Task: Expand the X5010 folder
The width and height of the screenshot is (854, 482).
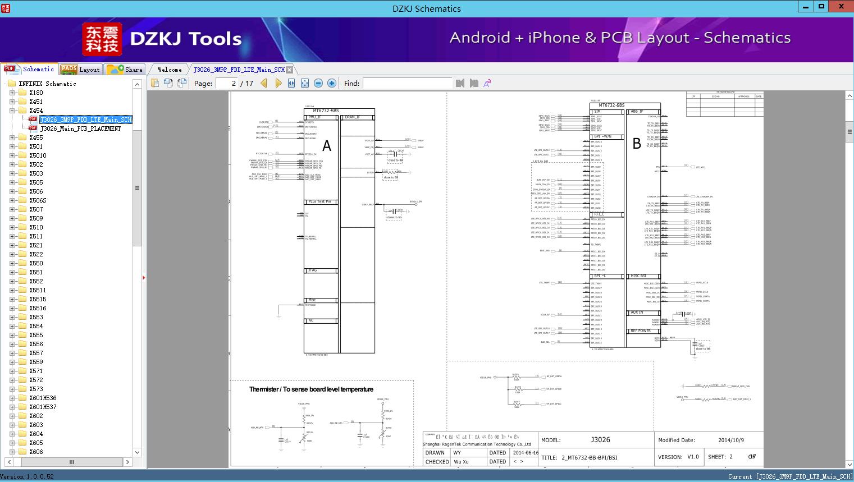Action: tap(12, 155)
